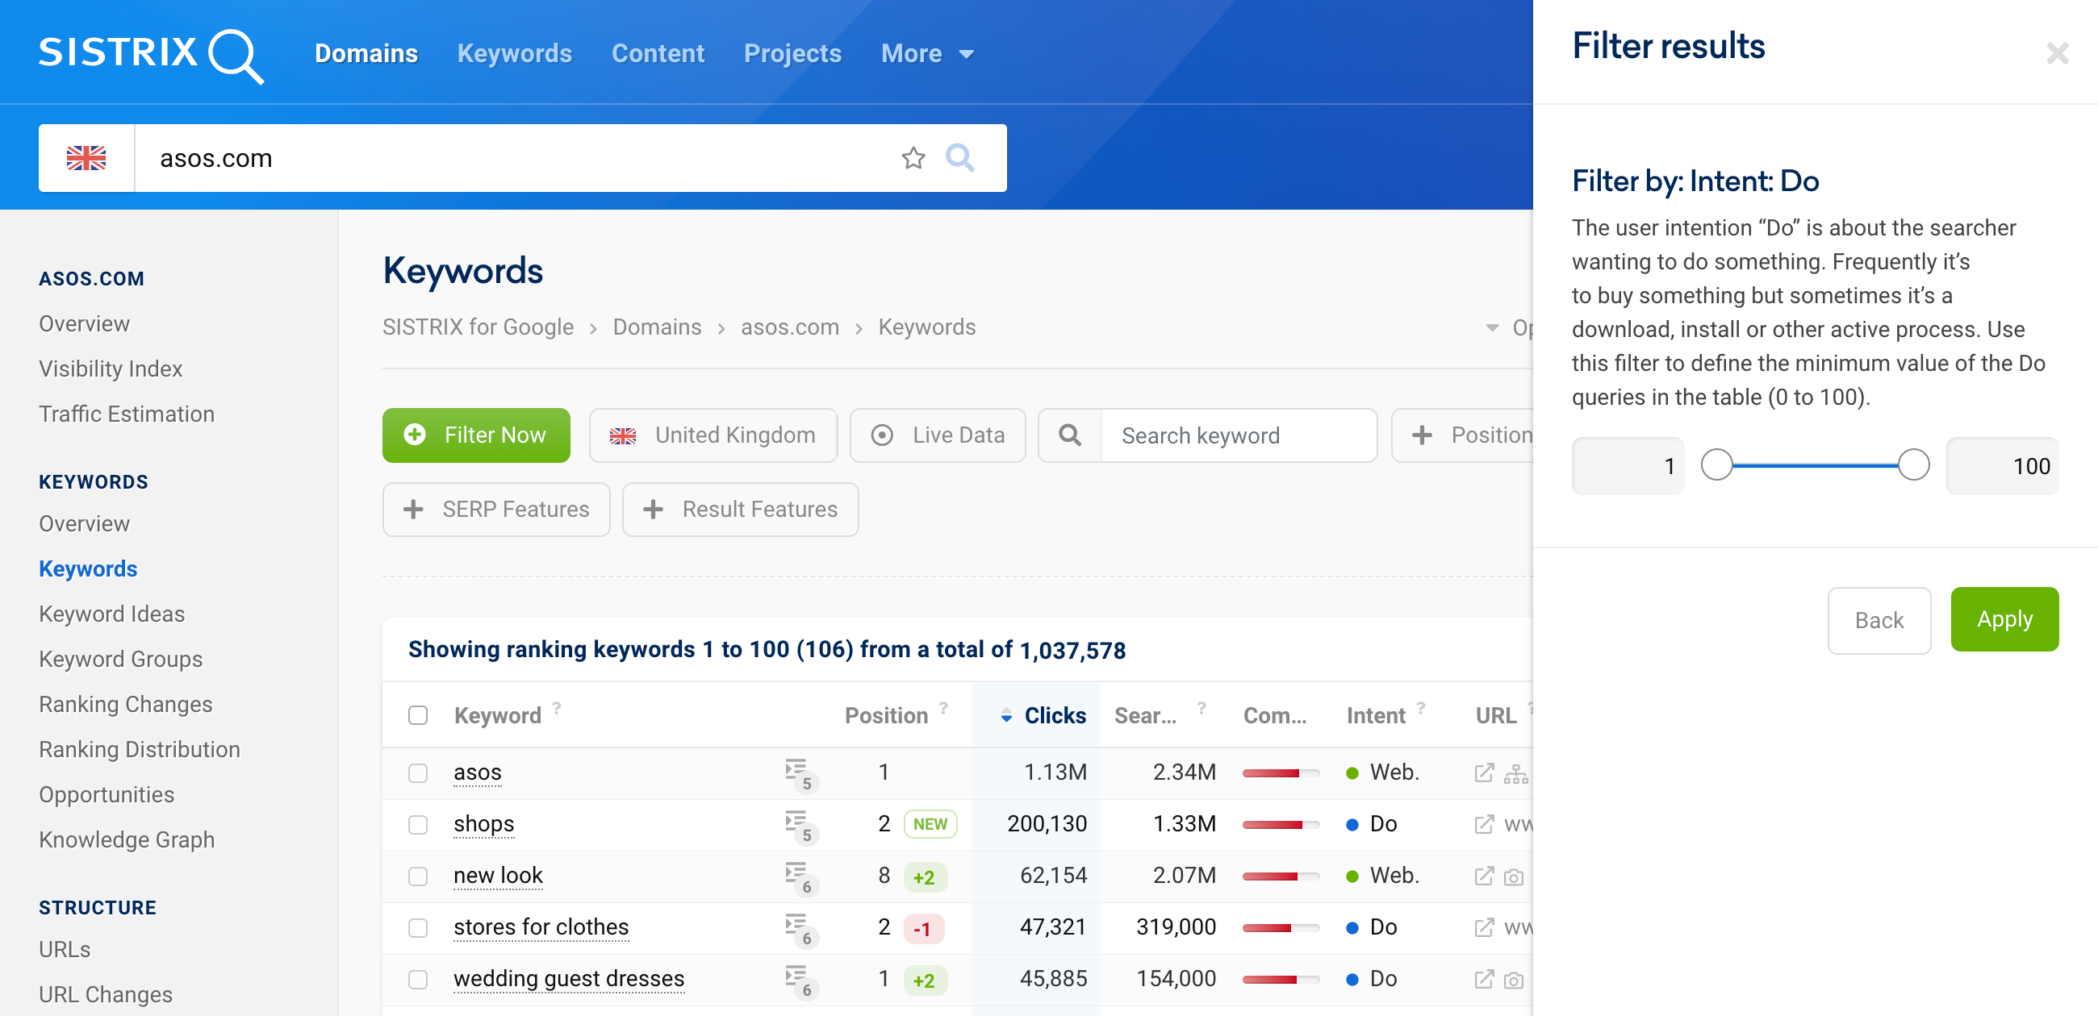Click the keyword search magnifier icon
Screen dimensions: 2098x1016
coord(1071,433)
